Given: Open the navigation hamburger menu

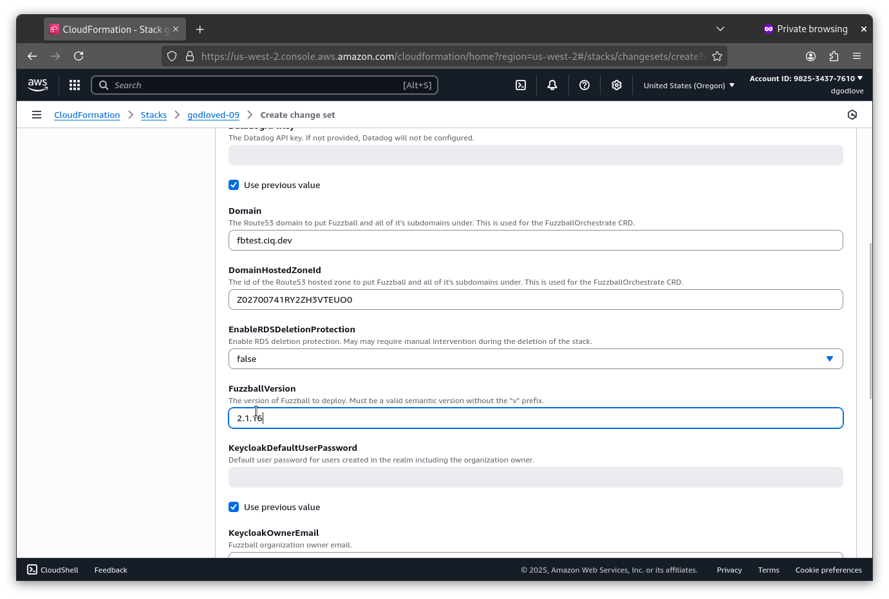Looking at the screenshot, I should [37, 114].
